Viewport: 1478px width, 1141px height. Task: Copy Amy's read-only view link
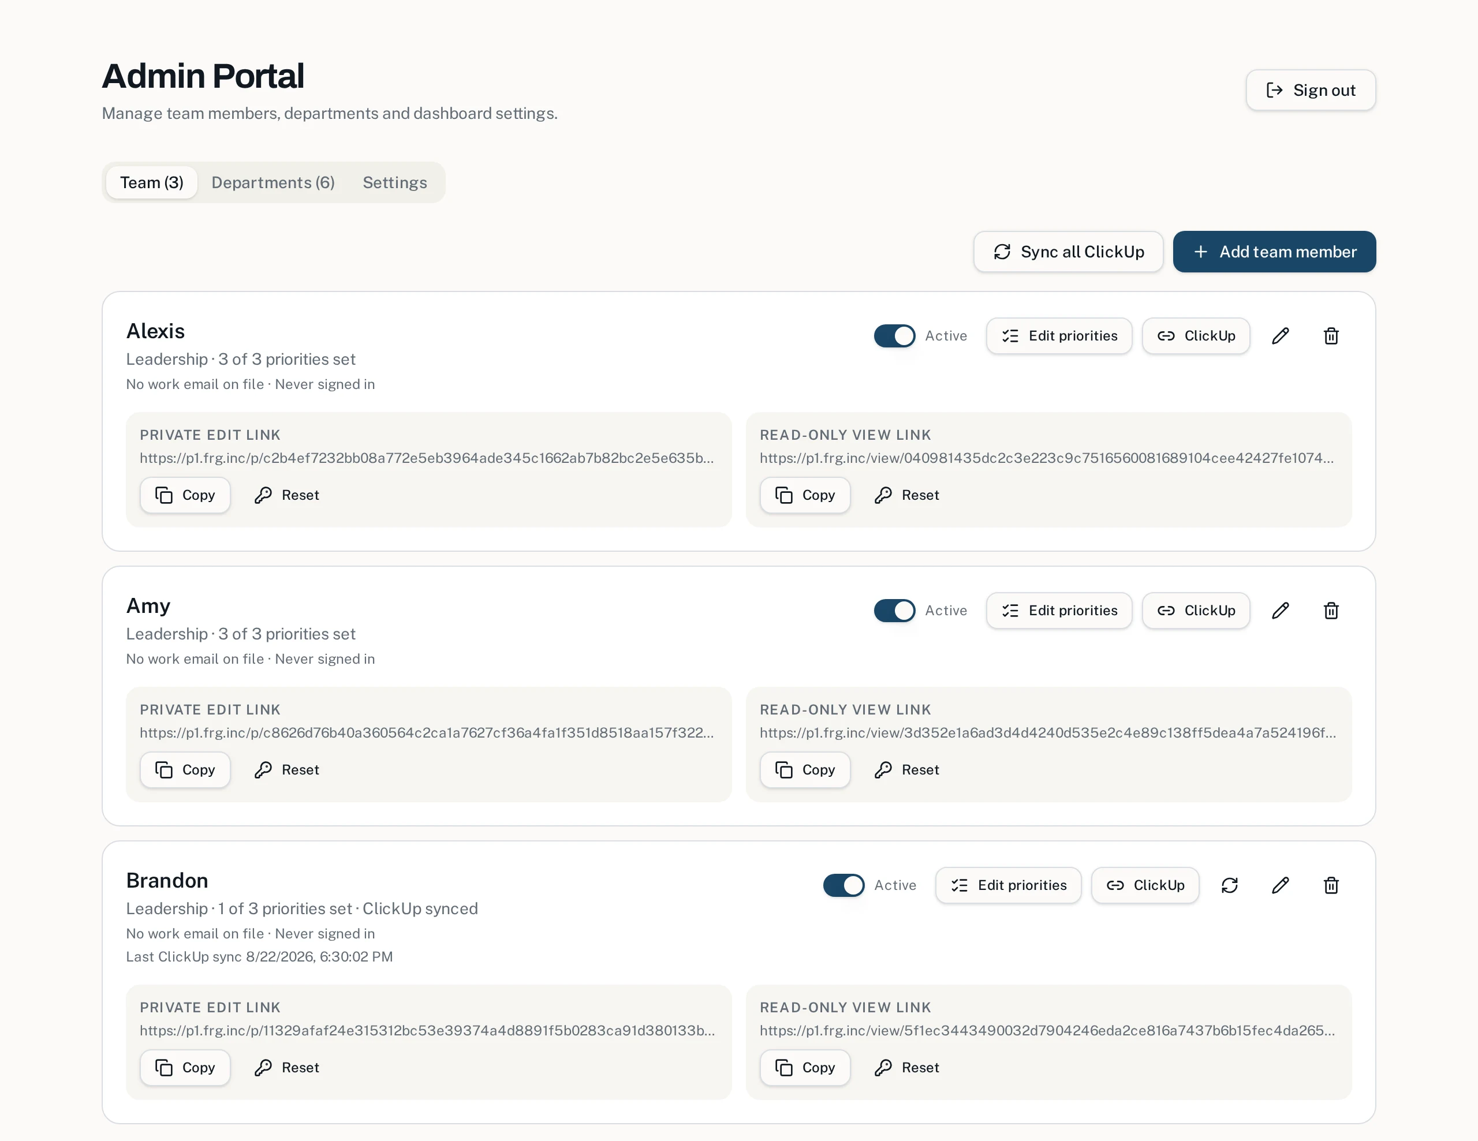[x=805, y=770]
